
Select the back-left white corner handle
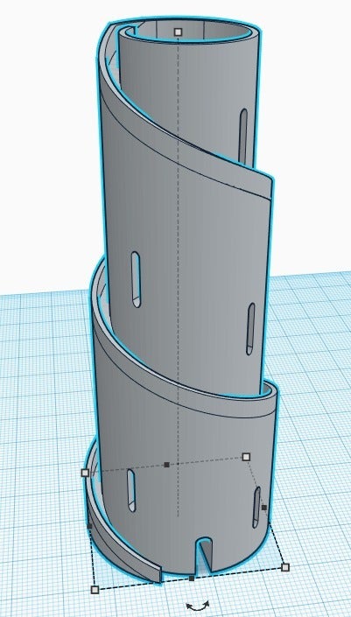pyautogui.click(x=85, y=473)
